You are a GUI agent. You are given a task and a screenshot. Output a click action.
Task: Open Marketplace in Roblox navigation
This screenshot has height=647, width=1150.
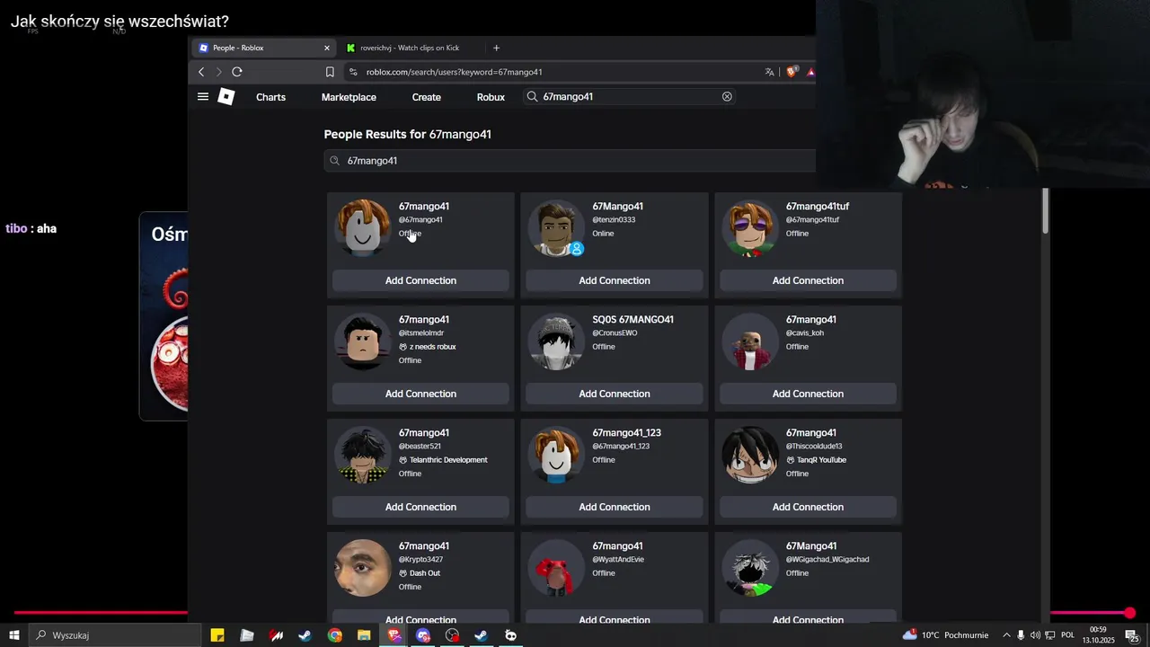[349, 97]
